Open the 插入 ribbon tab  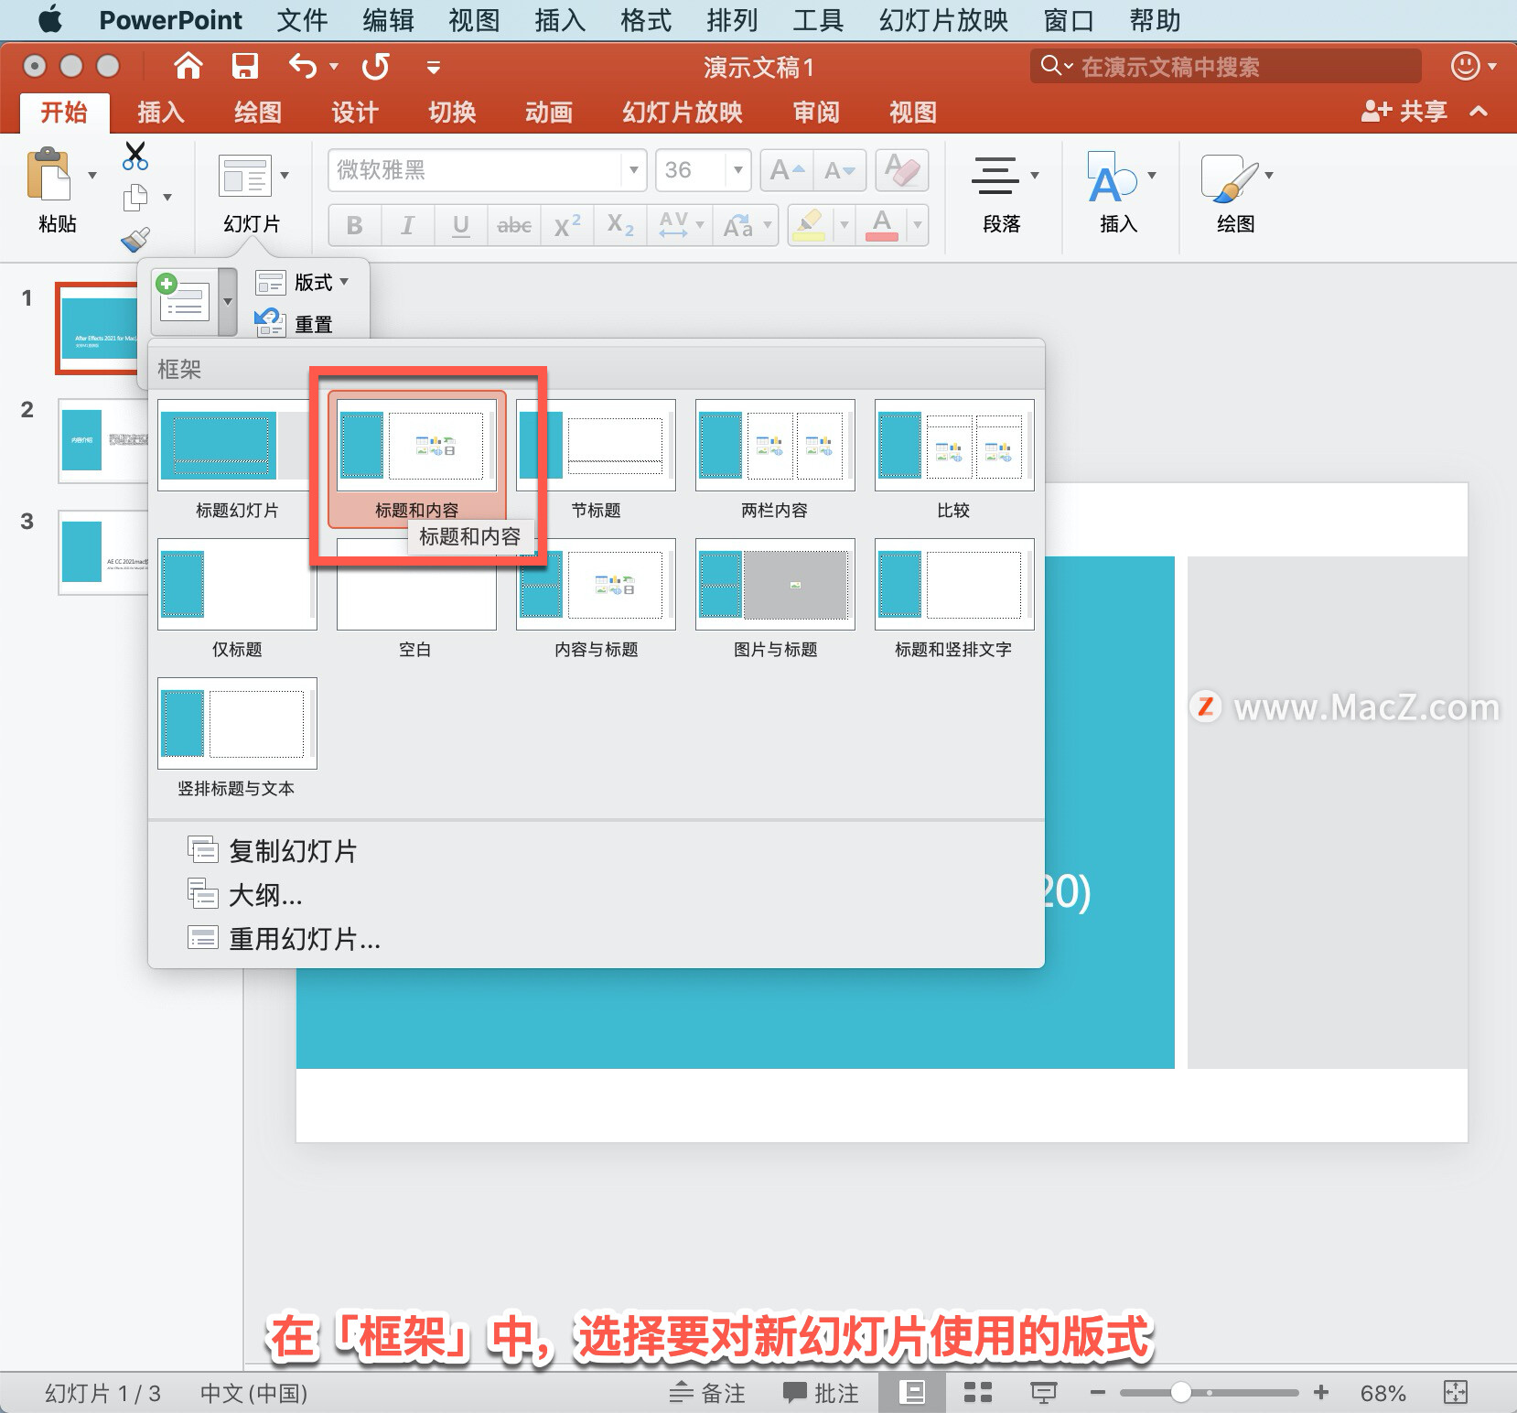point(161,113)
